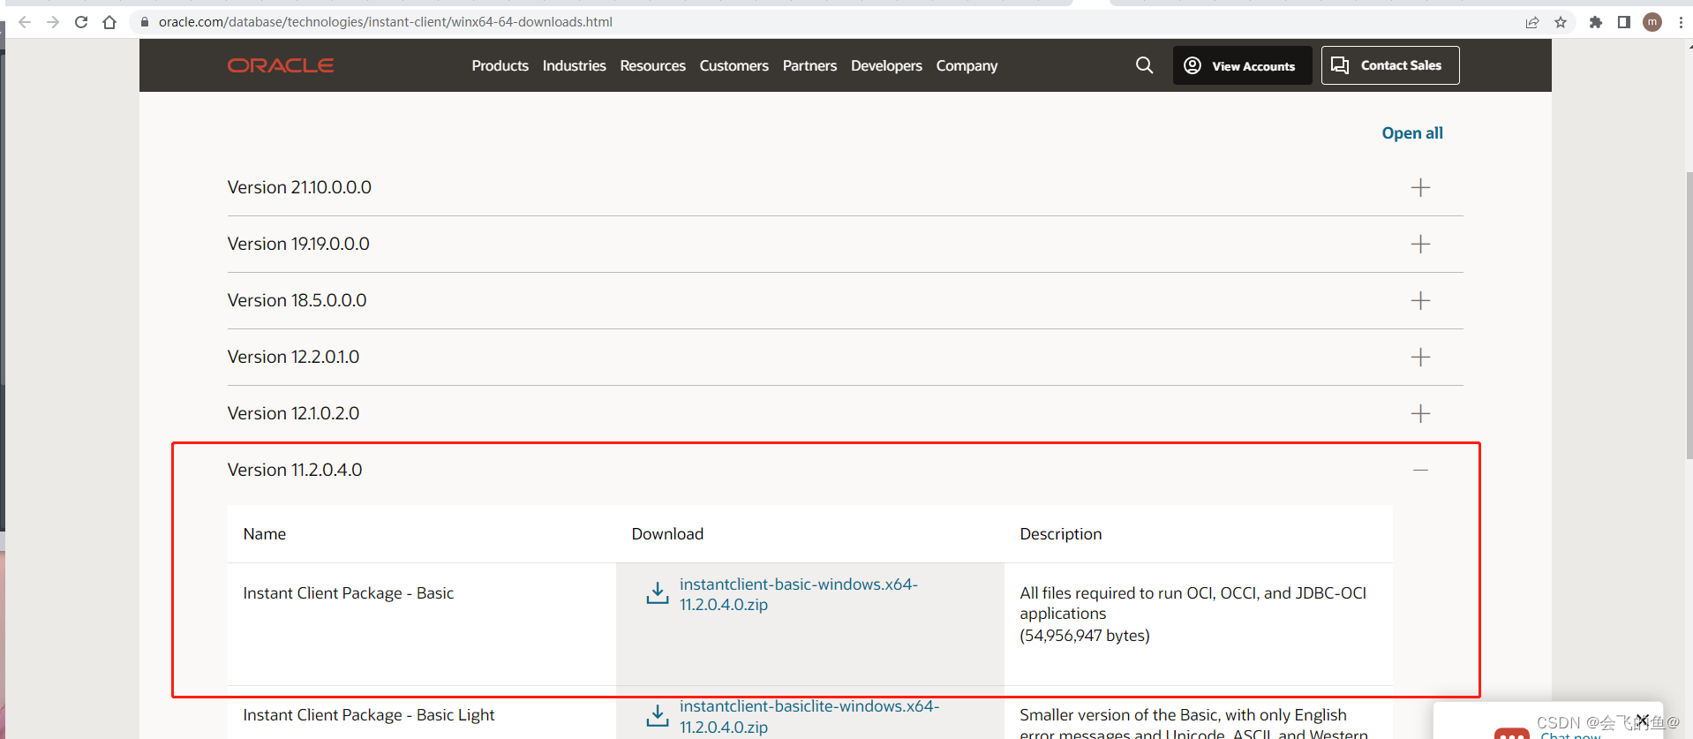The height and width of the screenshot is (739, 1693).
Task: Expand Version 18.5.0.0.0 section
Action: click(x=1420, y=301)
